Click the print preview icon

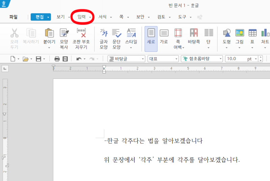pos(65,59)
